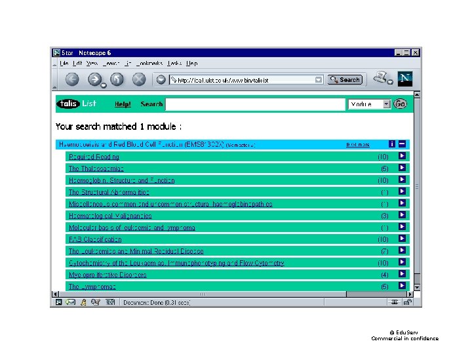The image size is (472, 354).
Task: Click the Netscape N logo icon
Action: [405, 79]
